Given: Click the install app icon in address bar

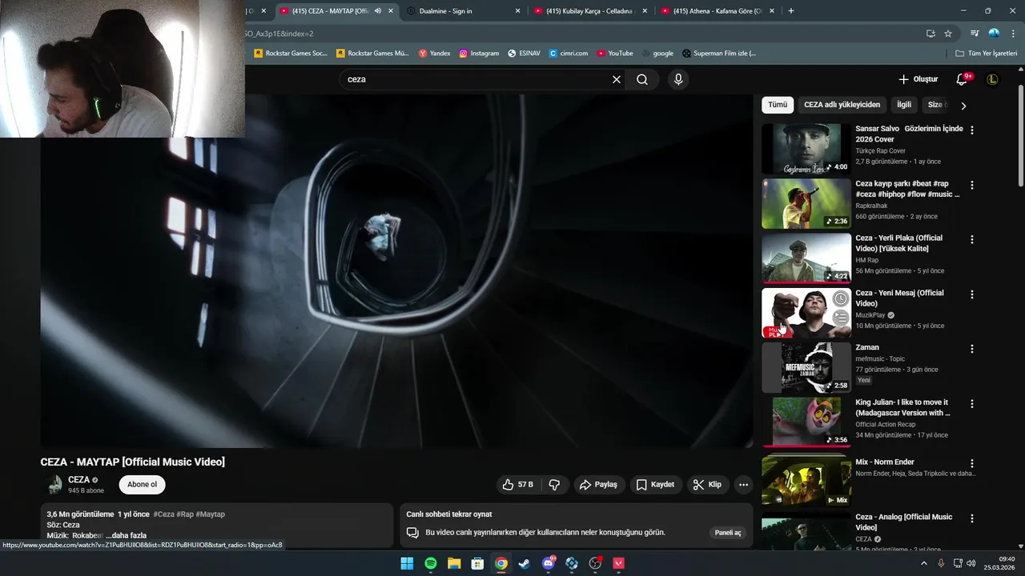Looking at the screenshot, I should 931,34.
